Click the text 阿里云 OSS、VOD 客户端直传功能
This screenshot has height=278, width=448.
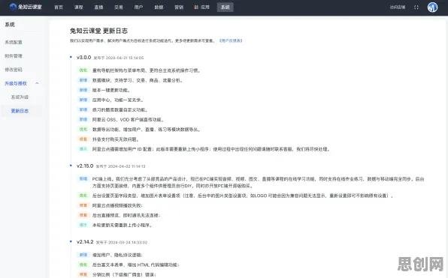pos(128,120)
